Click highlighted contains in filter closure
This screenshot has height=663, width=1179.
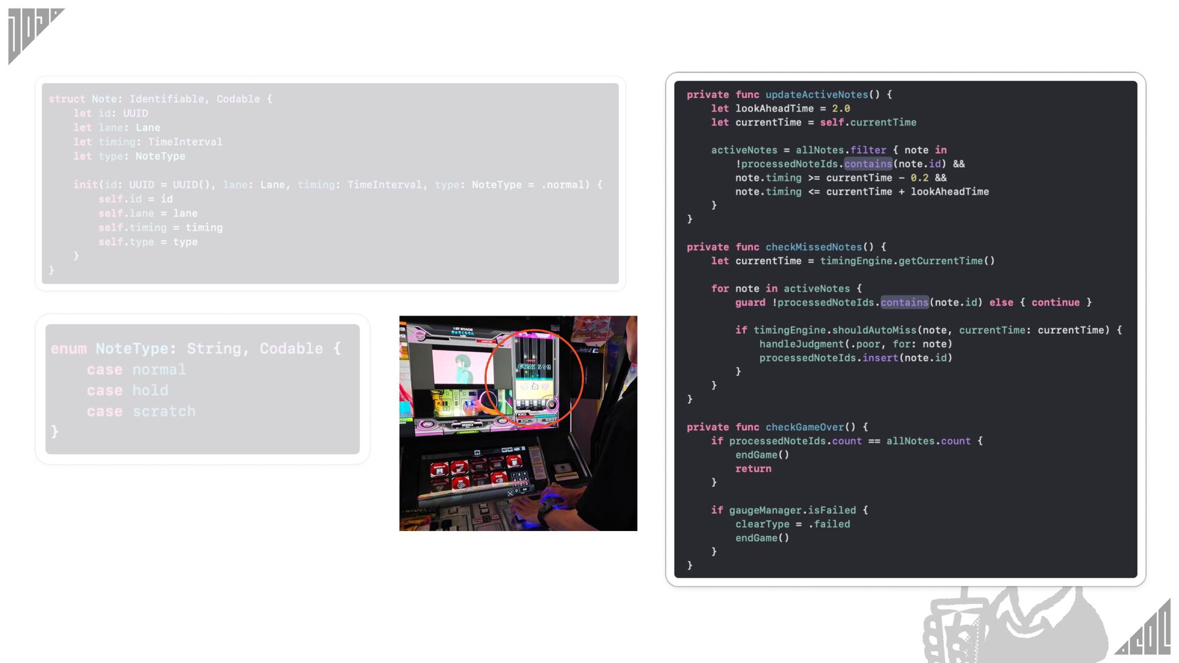pos(867,164)
